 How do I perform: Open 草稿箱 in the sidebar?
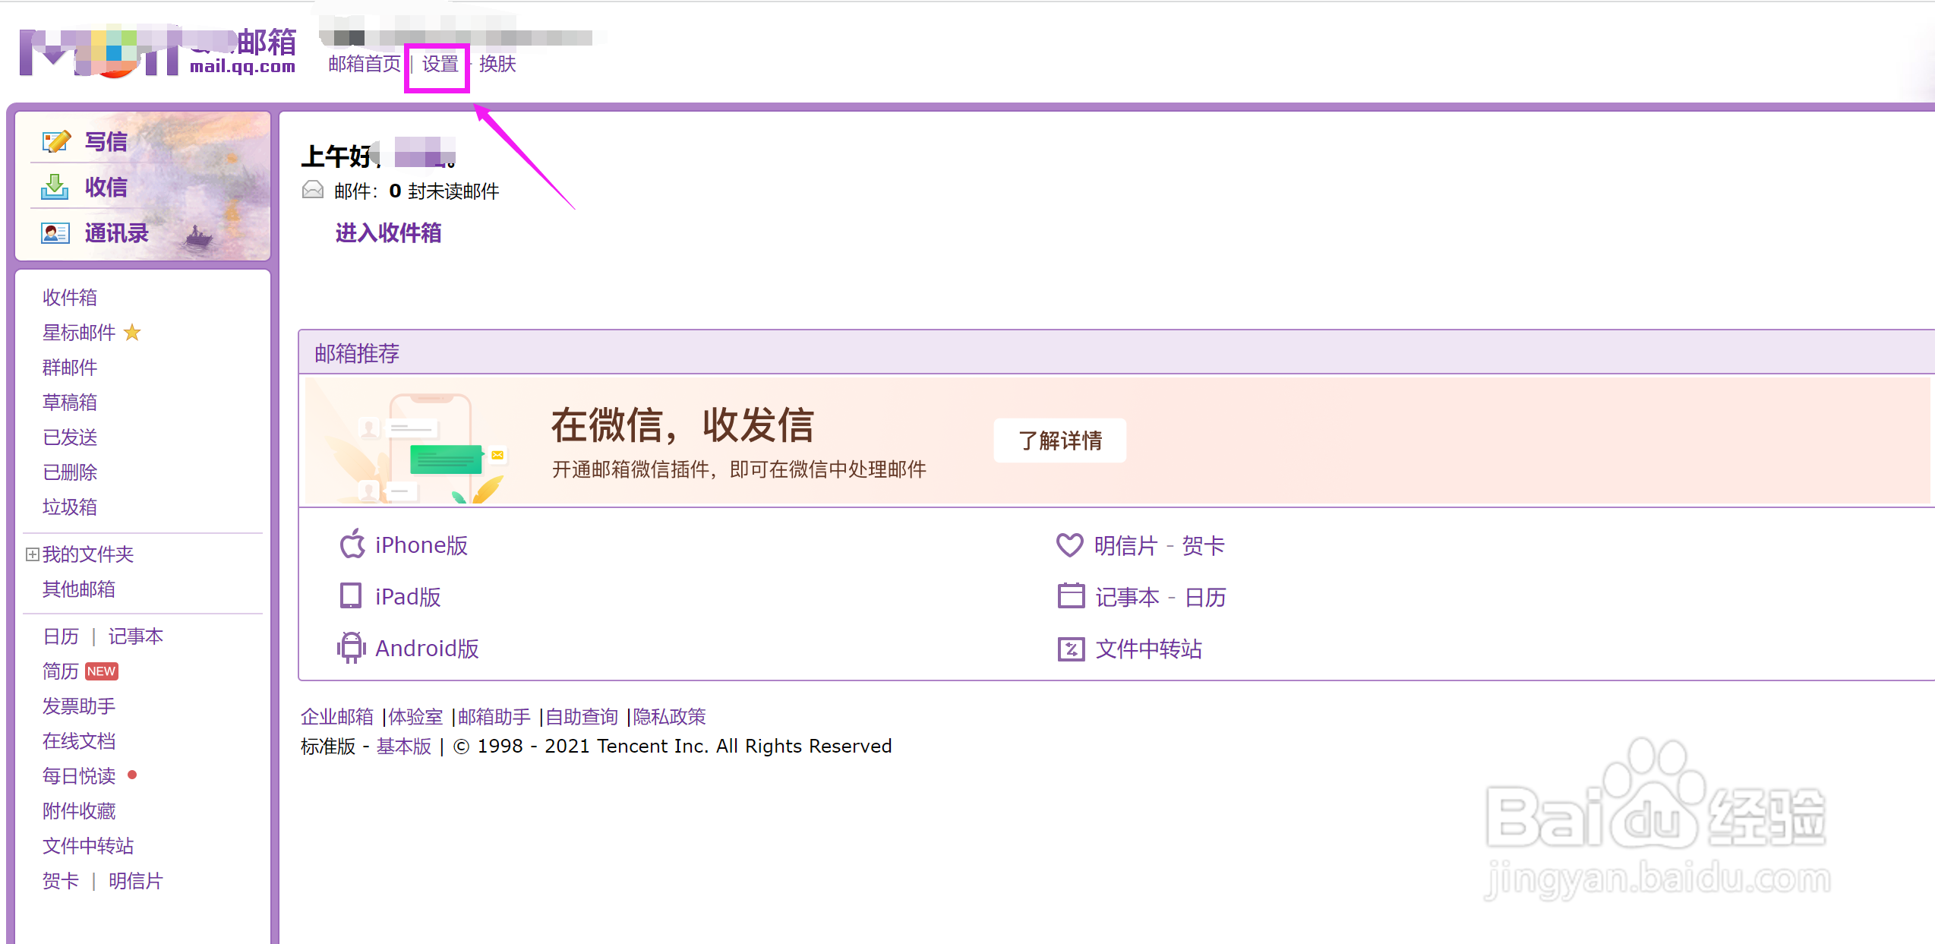pyautogui.click(x=69, y=403)
